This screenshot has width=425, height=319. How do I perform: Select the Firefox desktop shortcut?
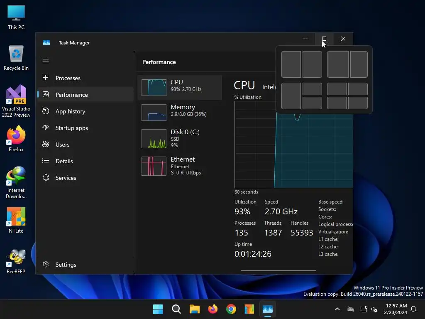pos(16,139)
